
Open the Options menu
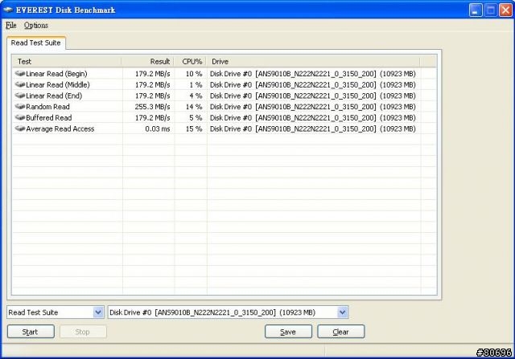click(x=35, y=25)
